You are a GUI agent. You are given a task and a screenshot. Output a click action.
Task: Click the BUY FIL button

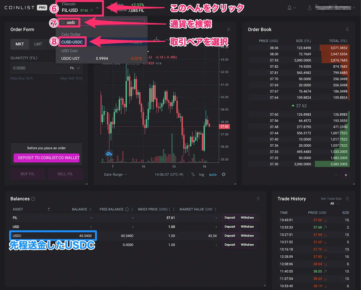coord(28,174)
